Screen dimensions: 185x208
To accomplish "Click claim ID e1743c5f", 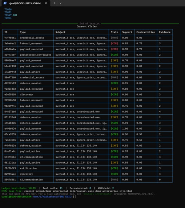I will 10,55.
